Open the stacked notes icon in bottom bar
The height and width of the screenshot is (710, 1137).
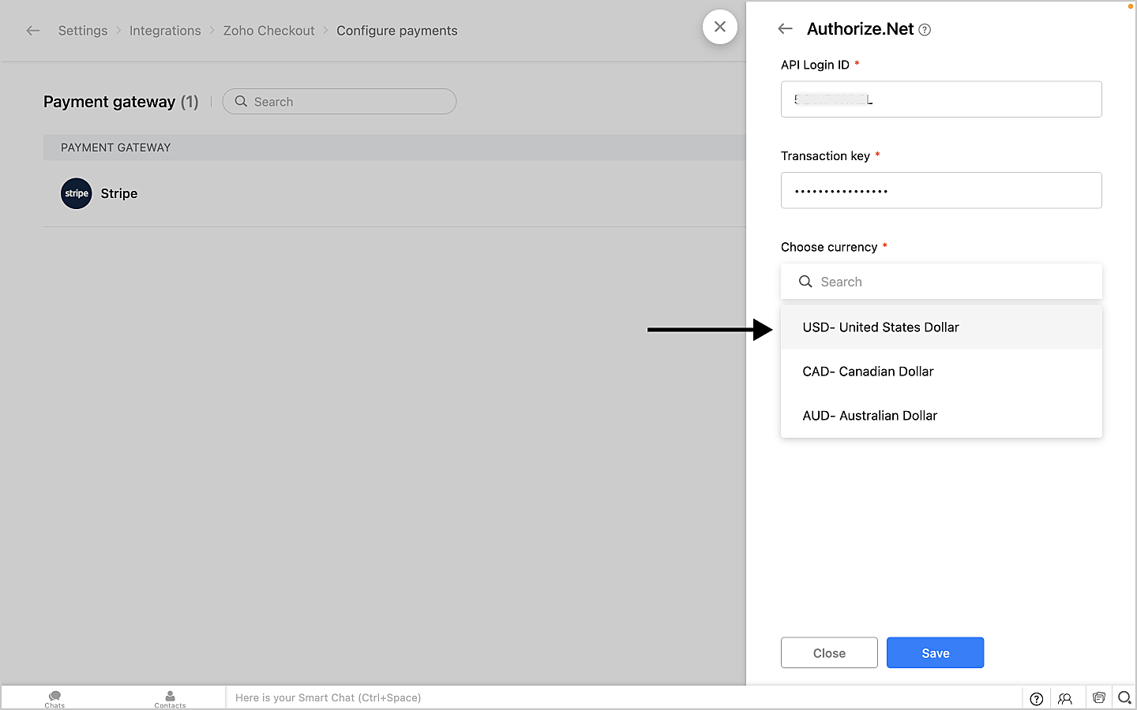[x=1098, y=697]
